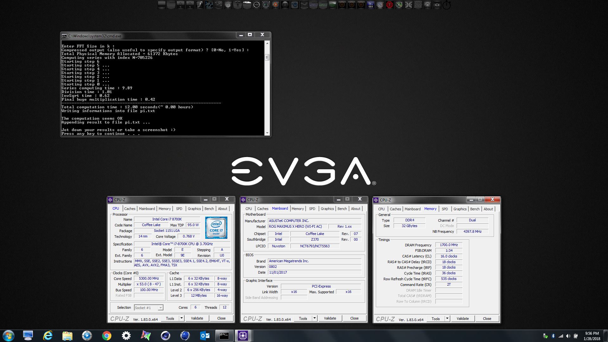Select the Graphics tab in Mainboard window
The width and height of the screenshot is (608, 342).
point(327,209)
